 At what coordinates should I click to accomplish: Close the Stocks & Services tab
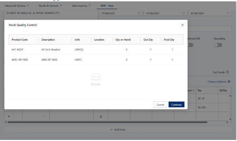pos(61,5)
